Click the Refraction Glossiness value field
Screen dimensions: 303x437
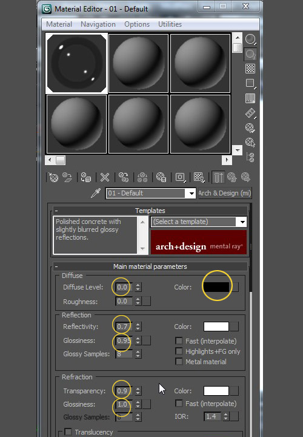pyautogui.click(x=124, y=404)
